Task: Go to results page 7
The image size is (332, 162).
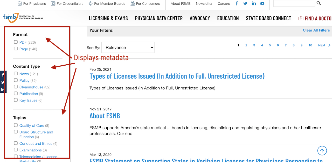Action: coord(286,45)
